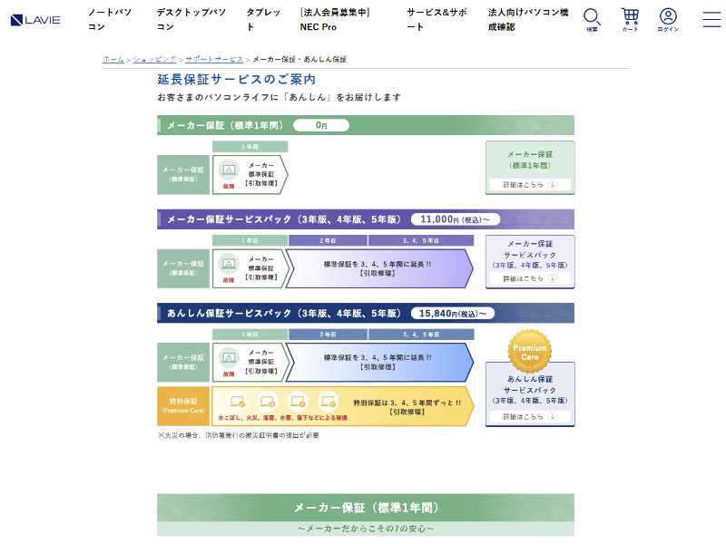Select the タブレット menu item

click(x=263, y=19)
